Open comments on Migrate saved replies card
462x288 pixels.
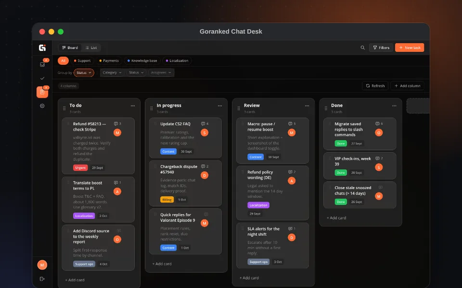tap(379, 124)
